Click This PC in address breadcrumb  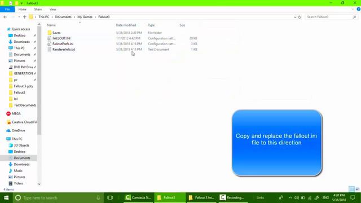[44, 17]
